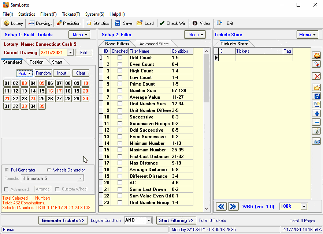323x234 pixels.
Task: Enable the Successive filter checkbox
Action: [120, 117]
